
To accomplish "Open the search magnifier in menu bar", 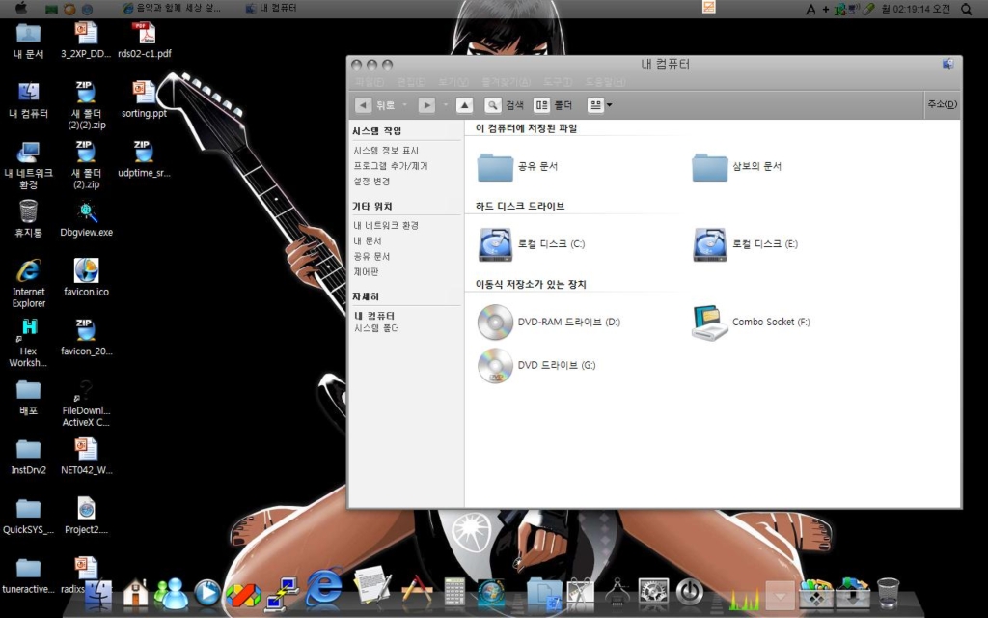I will [x=966, y=9].
